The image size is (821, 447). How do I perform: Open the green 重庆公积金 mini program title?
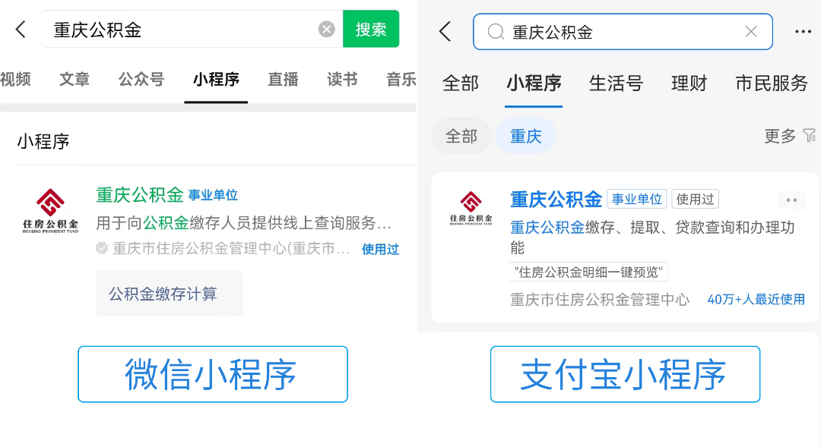[140, 195]
